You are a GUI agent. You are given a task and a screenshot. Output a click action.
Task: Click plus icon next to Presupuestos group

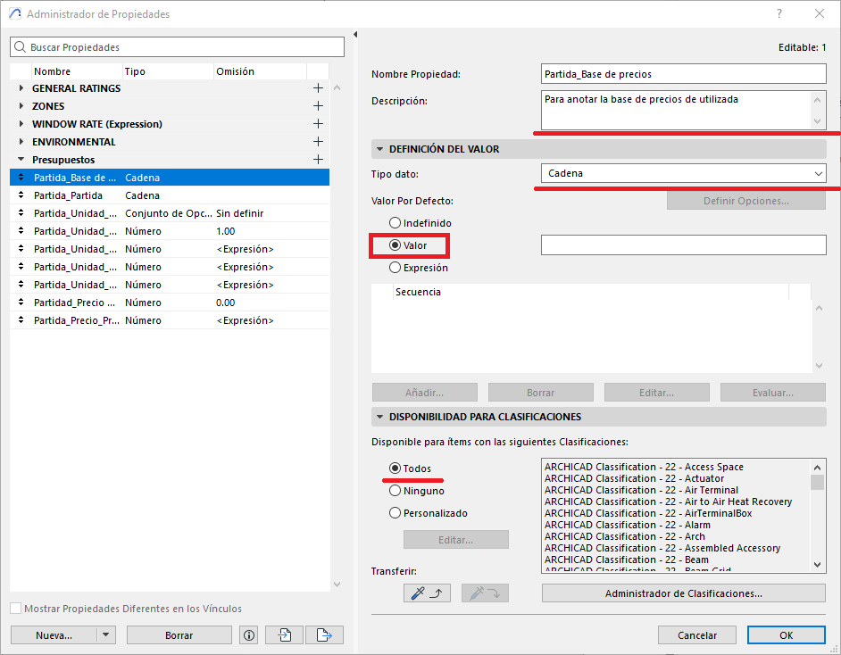click(x=318, y=160)
